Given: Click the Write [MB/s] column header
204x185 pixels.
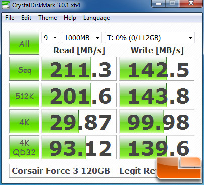Looking at the screenshot, I should coord(157,50).
